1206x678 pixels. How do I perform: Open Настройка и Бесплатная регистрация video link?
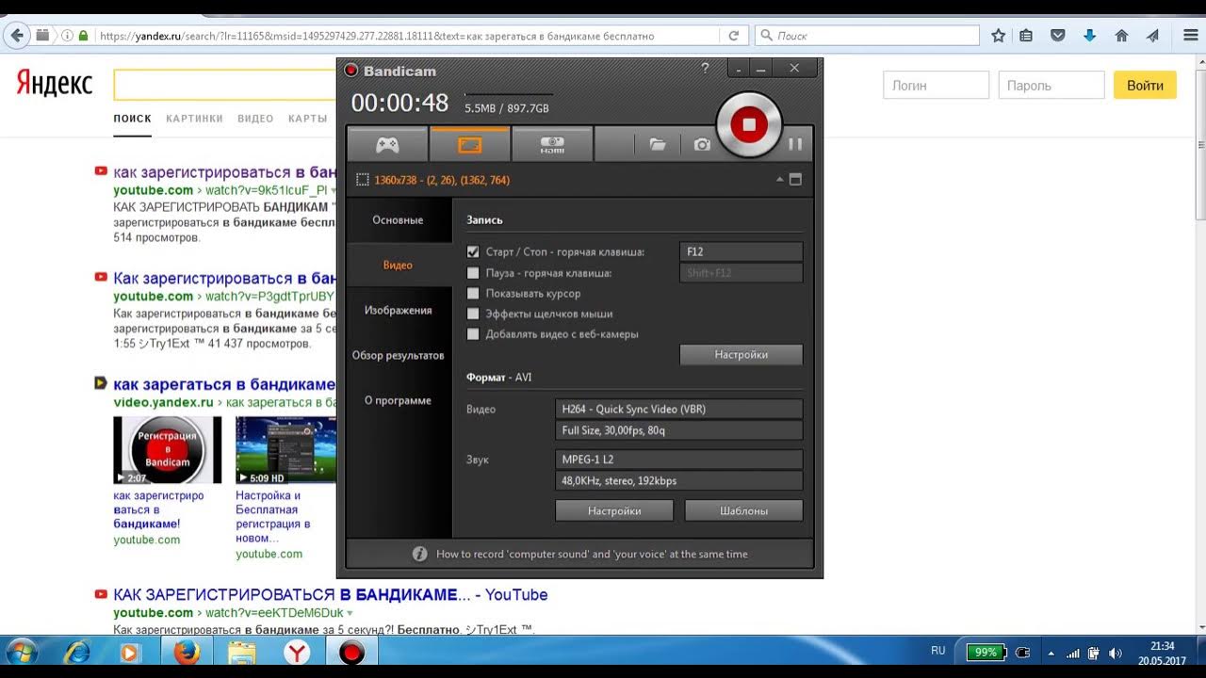[273, 517]
